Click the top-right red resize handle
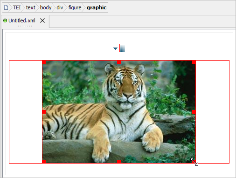Screen dimensions: 236x178 pyautogui.click(x=194, y=62)
